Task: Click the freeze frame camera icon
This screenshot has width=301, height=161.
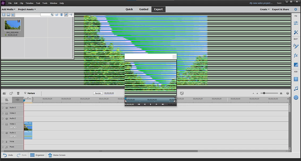Action: pyautogui.click(x=4, y=93)
